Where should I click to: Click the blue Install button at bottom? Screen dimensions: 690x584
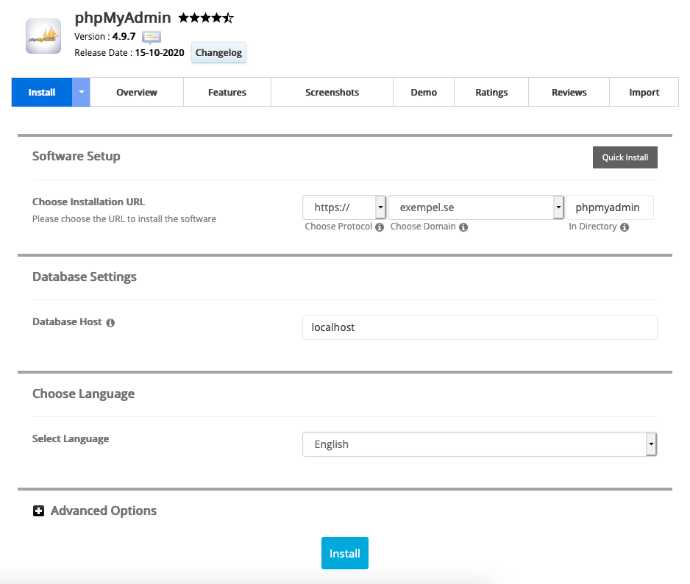[x=344, y=554]
